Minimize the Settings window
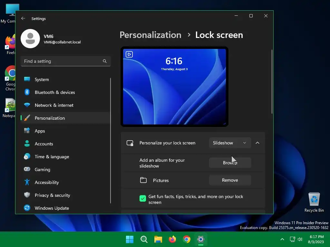330x247 pixels. point(236,16)
